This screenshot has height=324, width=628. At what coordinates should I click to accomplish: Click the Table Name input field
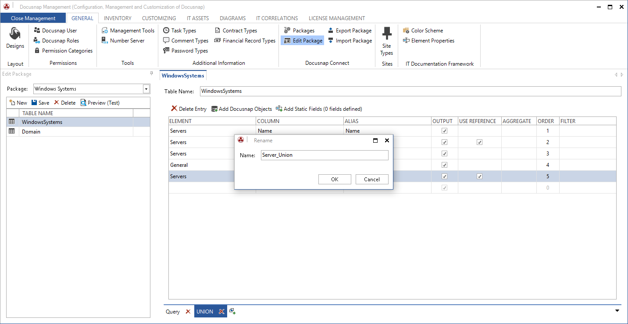coord(410,91)
